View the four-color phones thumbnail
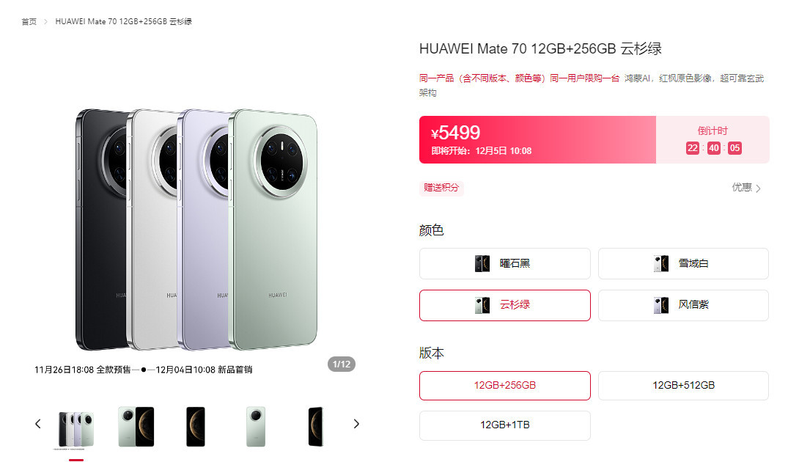Screen dimensions: 799x462 [x=76, y=428]
